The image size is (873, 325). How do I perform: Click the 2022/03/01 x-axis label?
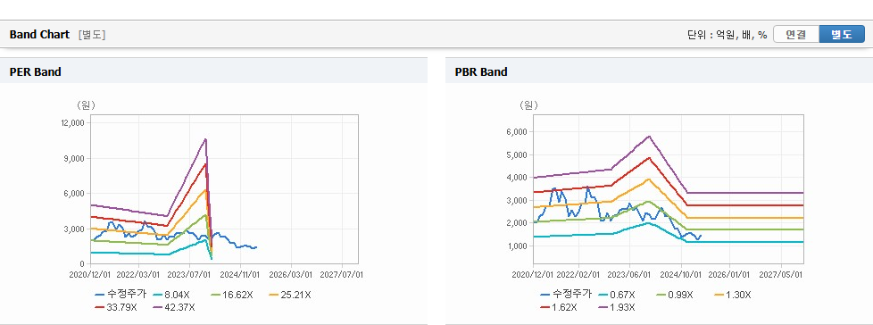(x=138, y=274)
